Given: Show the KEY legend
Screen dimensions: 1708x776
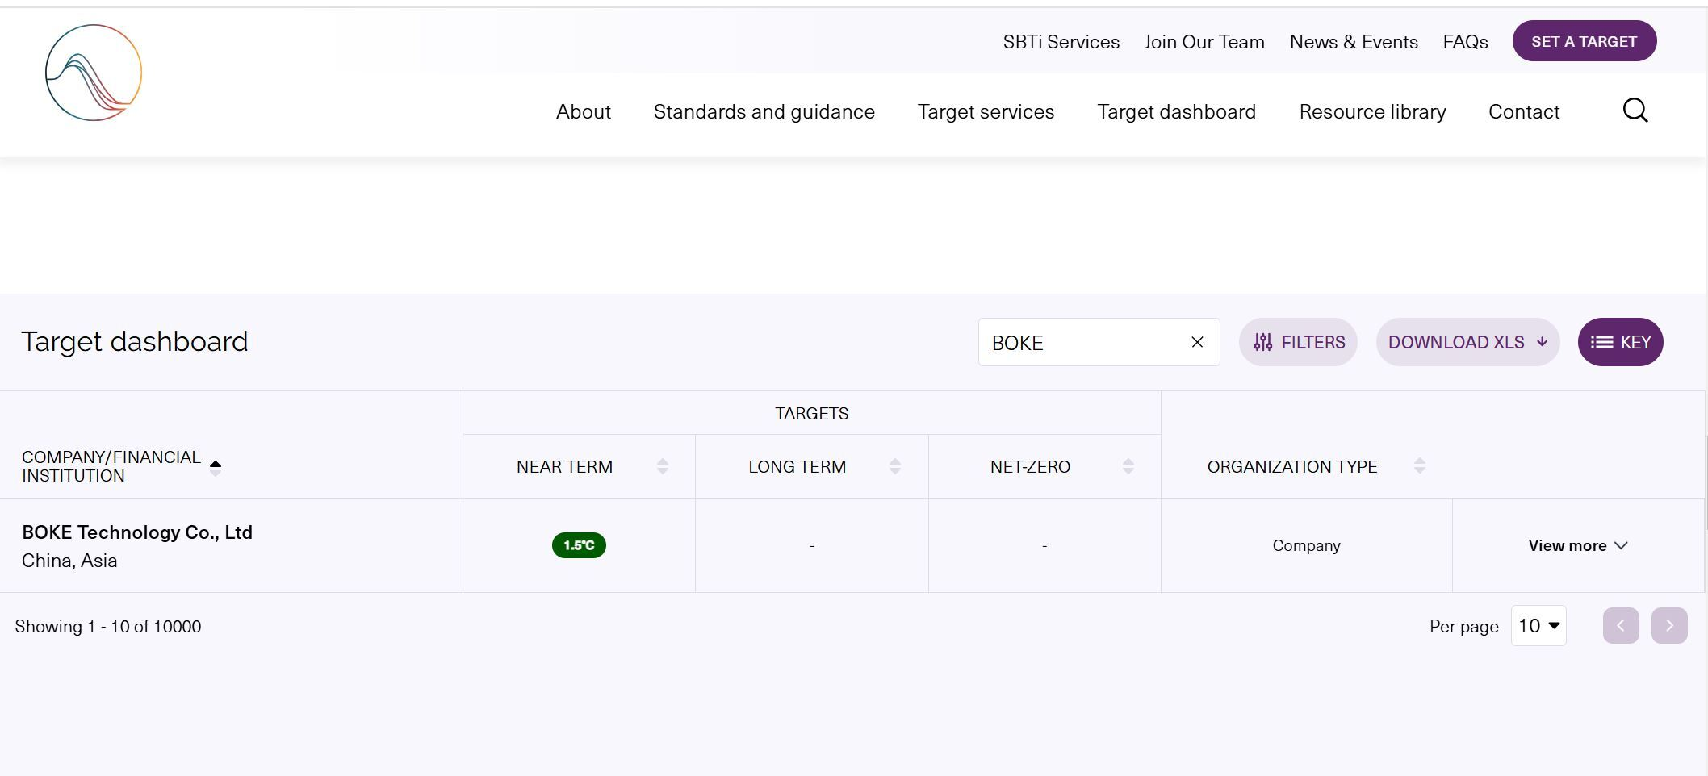Looking at the screenshot, I should tap(1620, 342).
